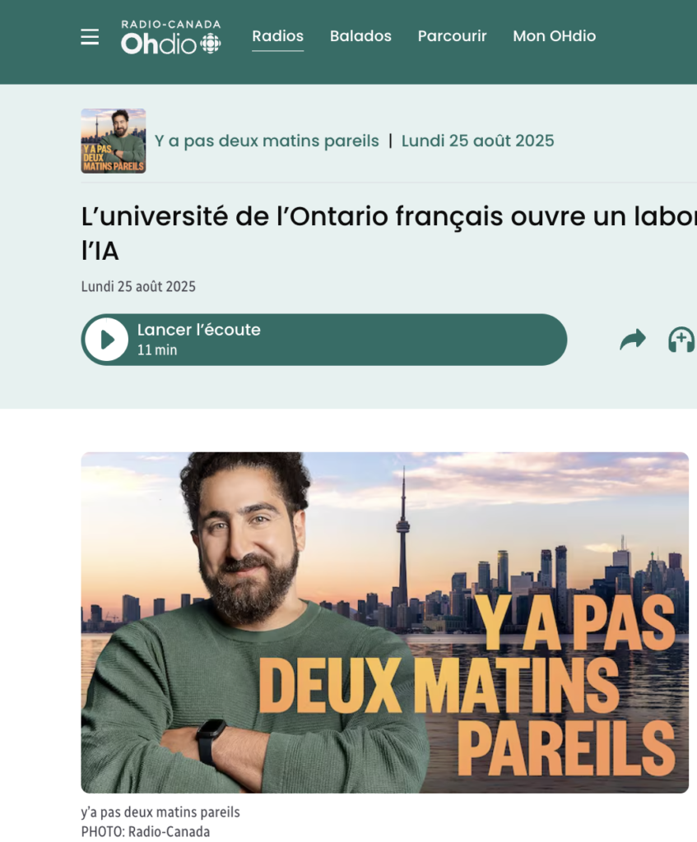Image resolution: width=697 pixels, height=842 pixels.
Task: Open the Y a pas deux matins pareils link
Action: [x=267, y=141]
